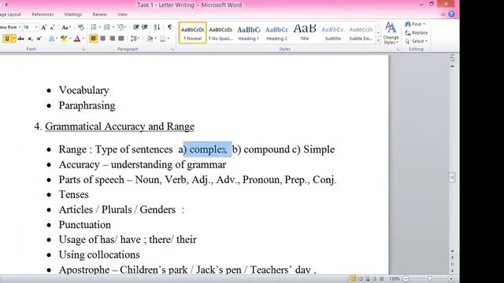
Task: Expand the Styles gallery More arrow
Action: point(378,41)
